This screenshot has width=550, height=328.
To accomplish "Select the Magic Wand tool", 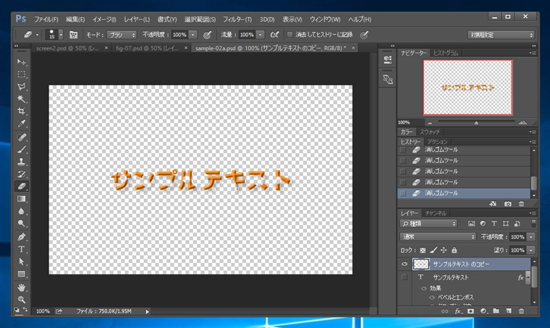I will [22, 99].
